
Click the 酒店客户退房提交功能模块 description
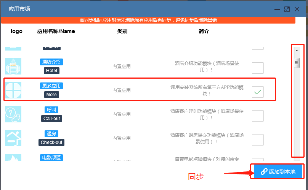207,138
